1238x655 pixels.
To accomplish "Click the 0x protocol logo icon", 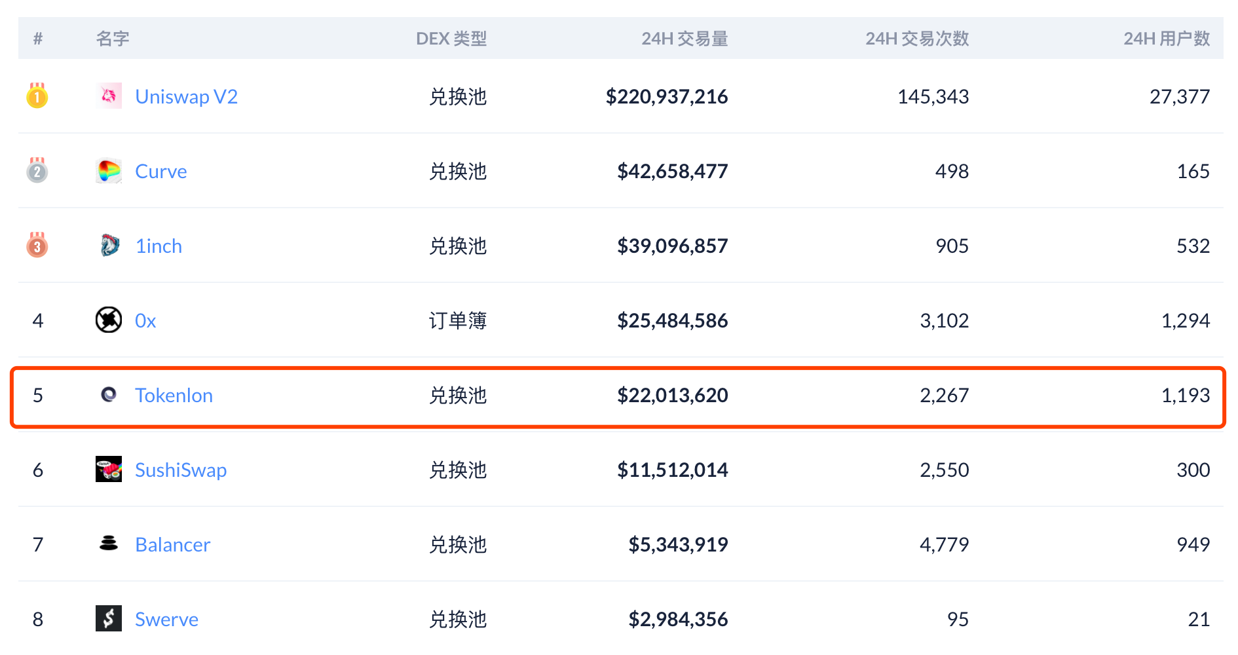I will 109,320.
